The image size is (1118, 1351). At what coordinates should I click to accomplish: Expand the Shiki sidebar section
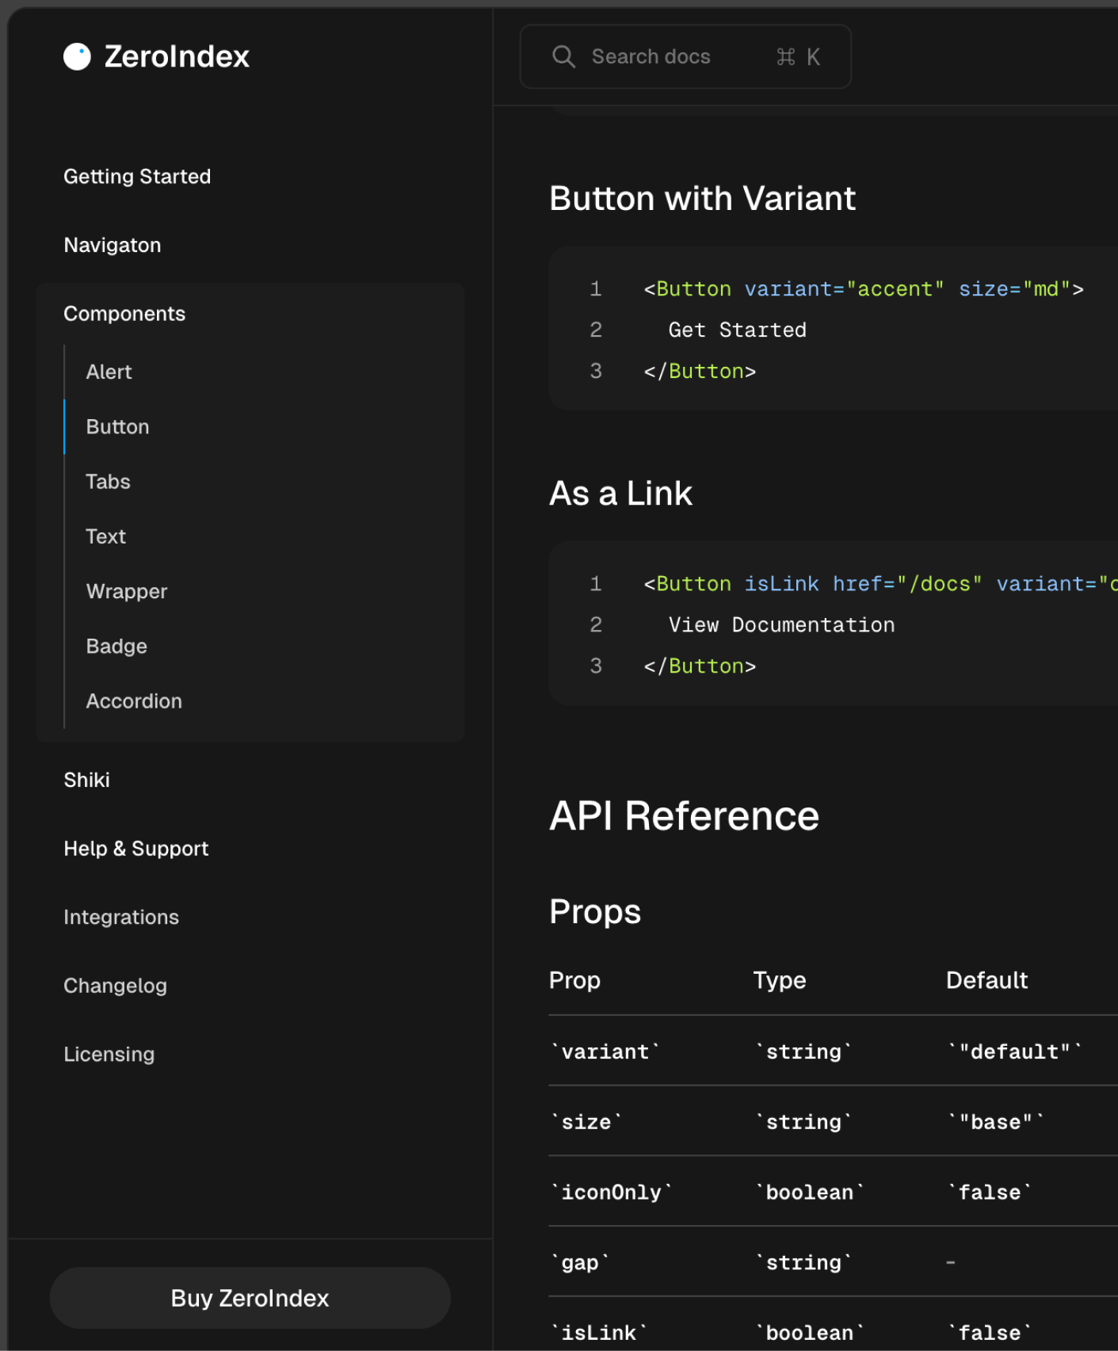[x=86, y=780]
